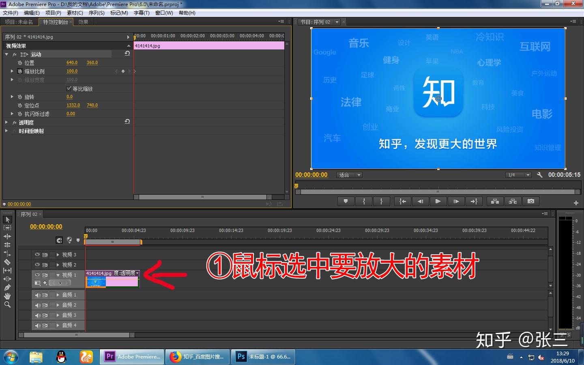Mute 音频 1 track speaker icon
This screenshot has width=584, height=365.
click(38, 295)
